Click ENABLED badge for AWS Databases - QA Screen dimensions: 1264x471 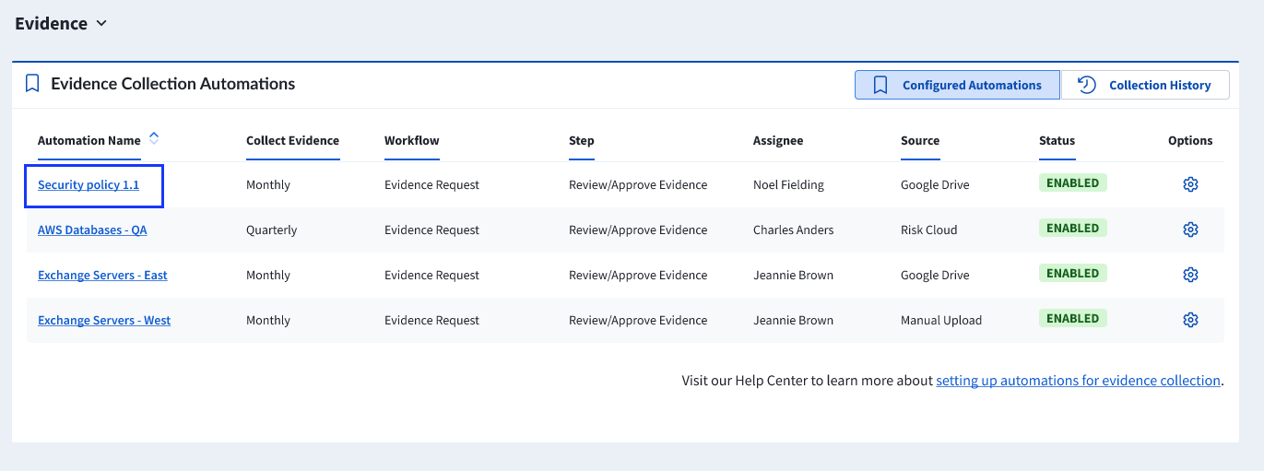point(1073,228)
